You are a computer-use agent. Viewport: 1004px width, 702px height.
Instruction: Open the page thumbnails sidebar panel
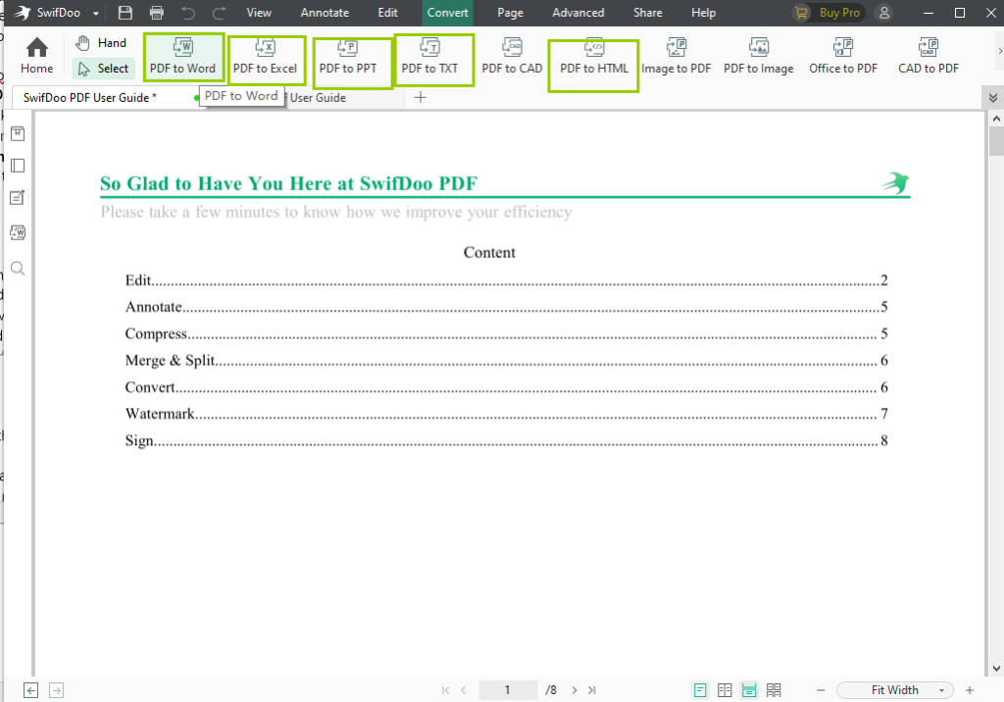tap(18, 166)
